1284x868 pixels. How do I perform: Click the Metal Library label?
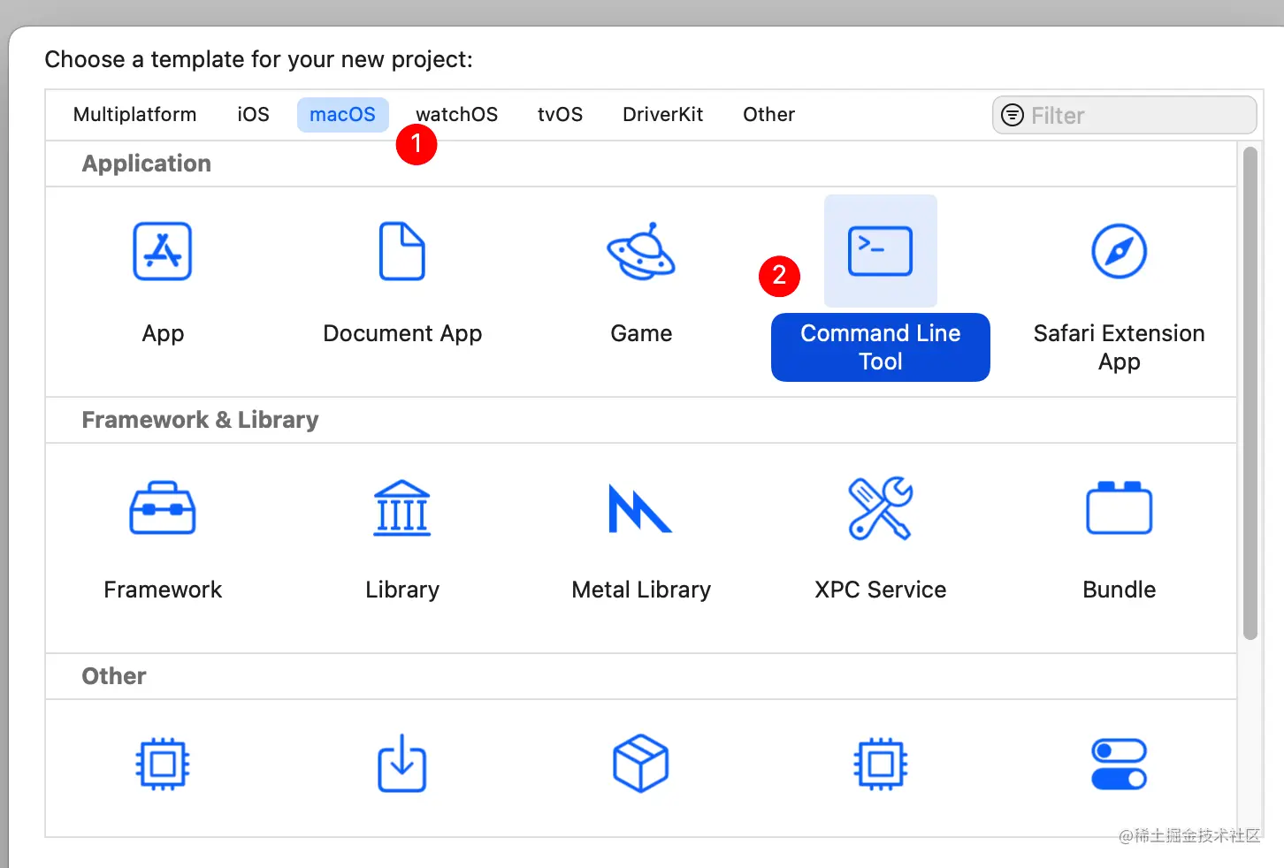pyautogui.click(x=641, y=590)
